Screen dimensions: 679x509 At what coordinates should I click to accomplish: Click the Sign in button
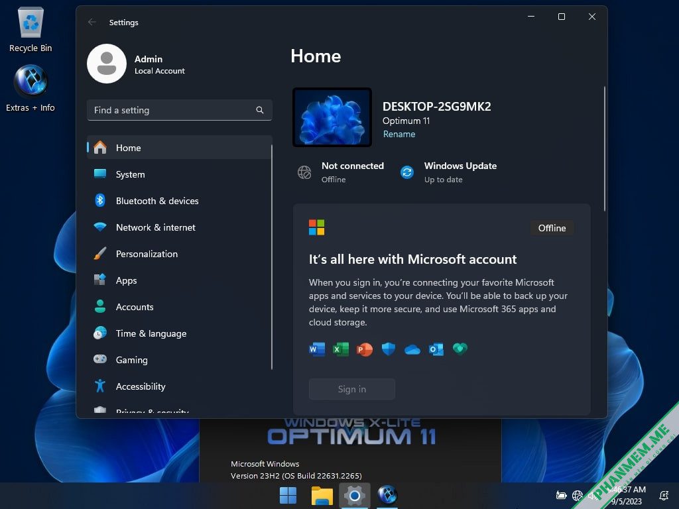(x=351, y=389)
